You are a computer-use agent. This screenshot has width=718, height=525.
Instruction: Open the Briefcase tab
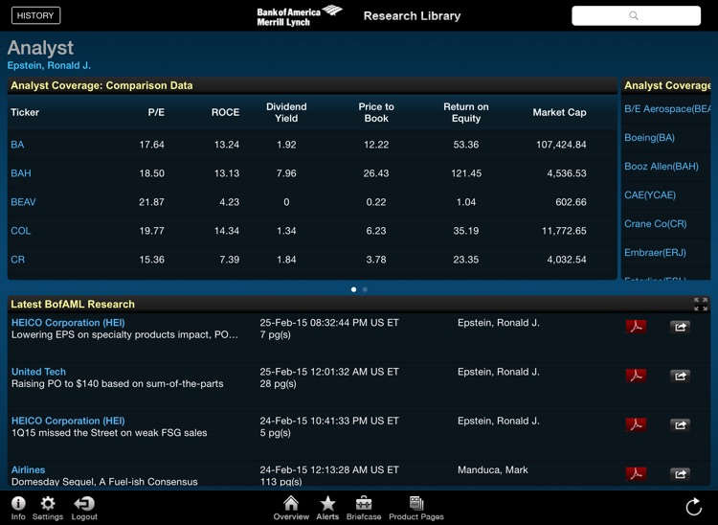point(364,508)
